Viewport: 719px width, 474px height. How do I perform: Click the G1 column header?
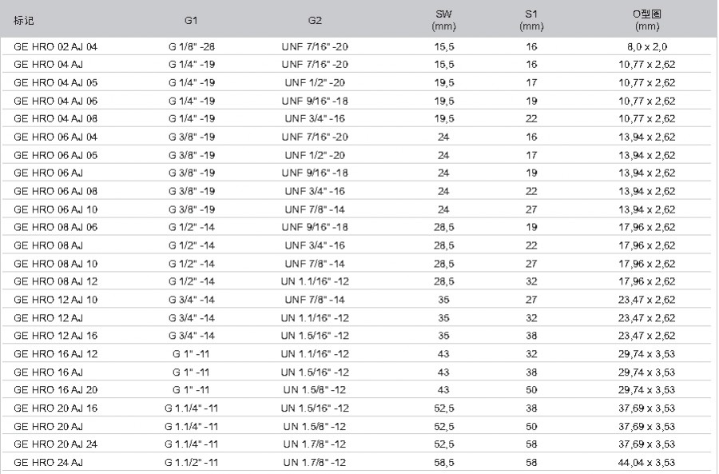(x=191, y=20)
